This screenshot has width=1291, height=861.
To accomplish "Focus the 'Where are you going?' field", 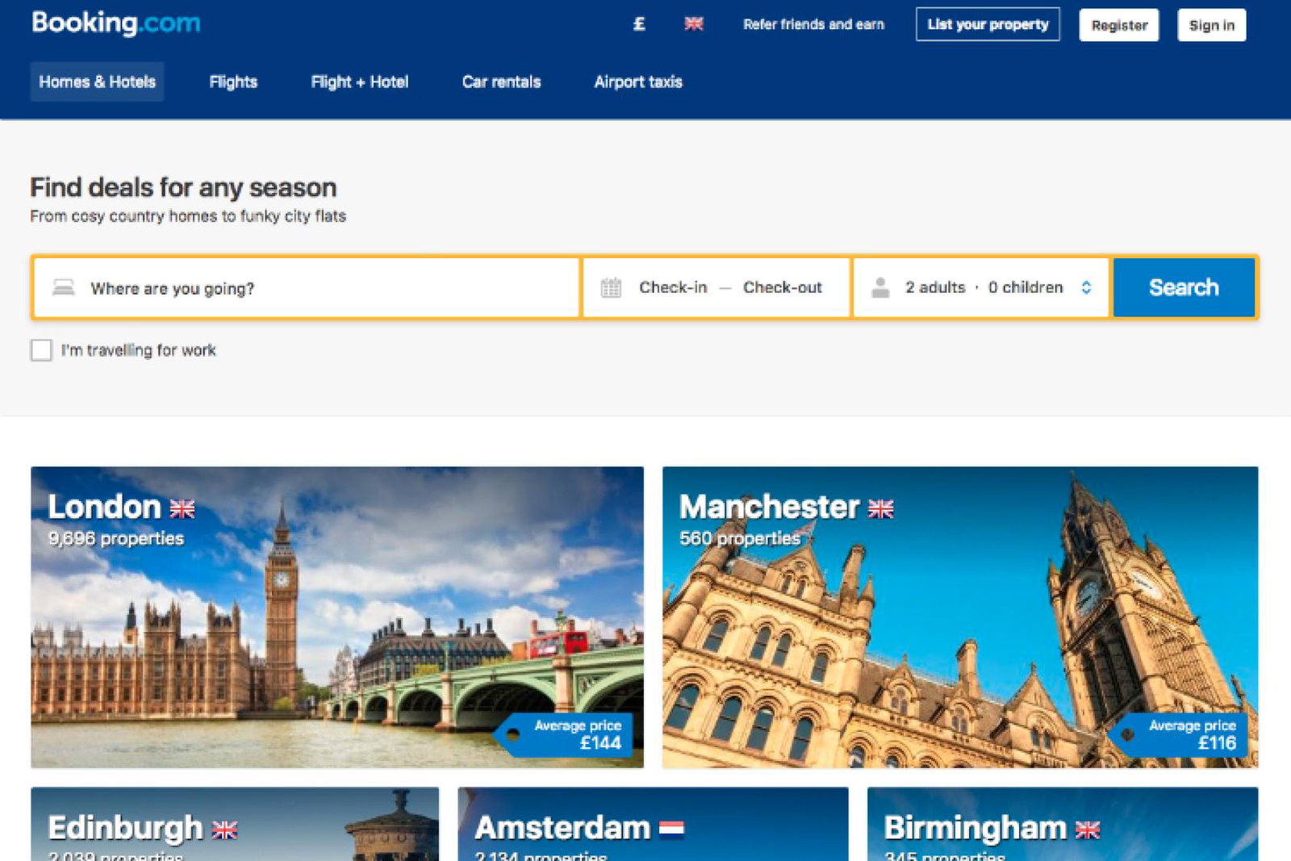I will 307,287.
